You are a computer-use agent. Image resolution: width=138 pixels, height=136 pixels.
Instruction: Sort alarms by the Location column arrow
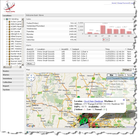click(x=60, y=49)
